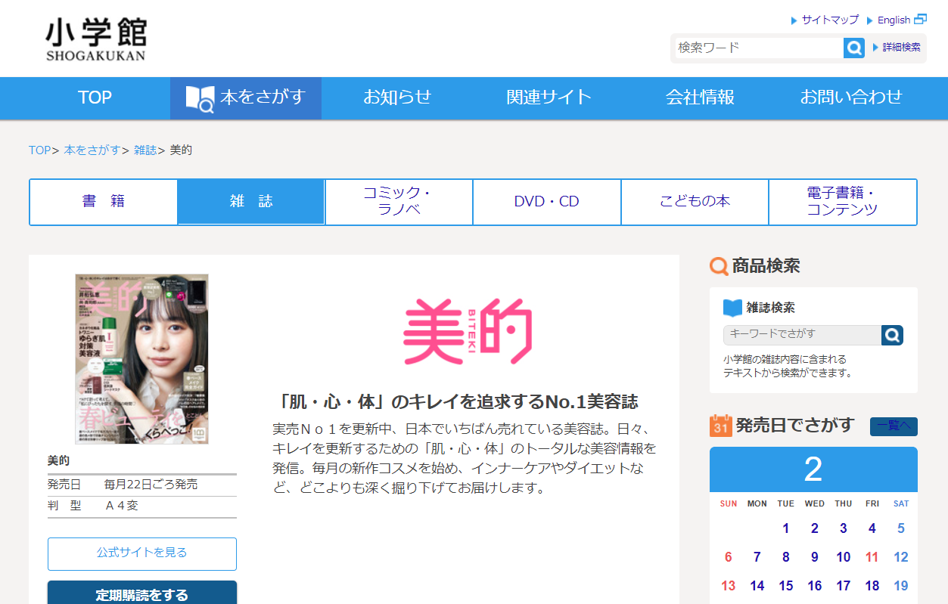This screenshot has height=604, width=948.
Task: Select day 4 in the calendar
Action: (872, 528)
